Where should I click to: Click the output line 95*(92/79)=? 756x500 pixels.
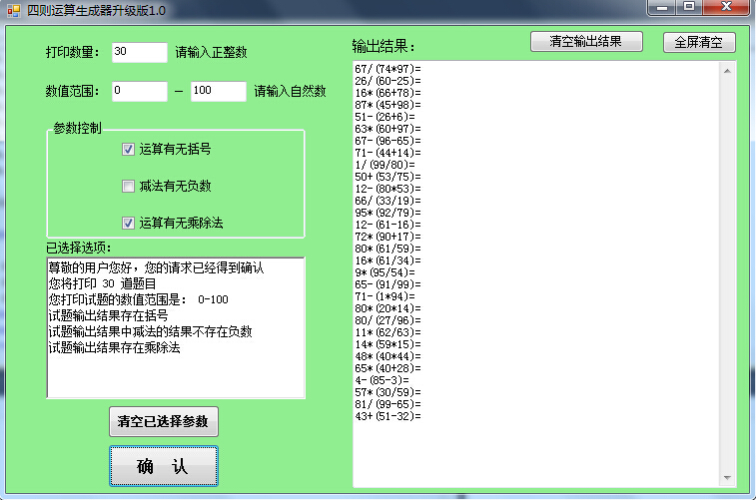tap(387, 213)
